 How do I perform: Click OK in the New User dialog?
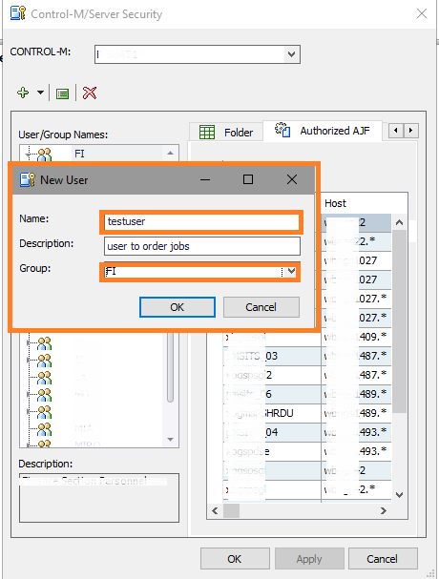click(177, 307)
